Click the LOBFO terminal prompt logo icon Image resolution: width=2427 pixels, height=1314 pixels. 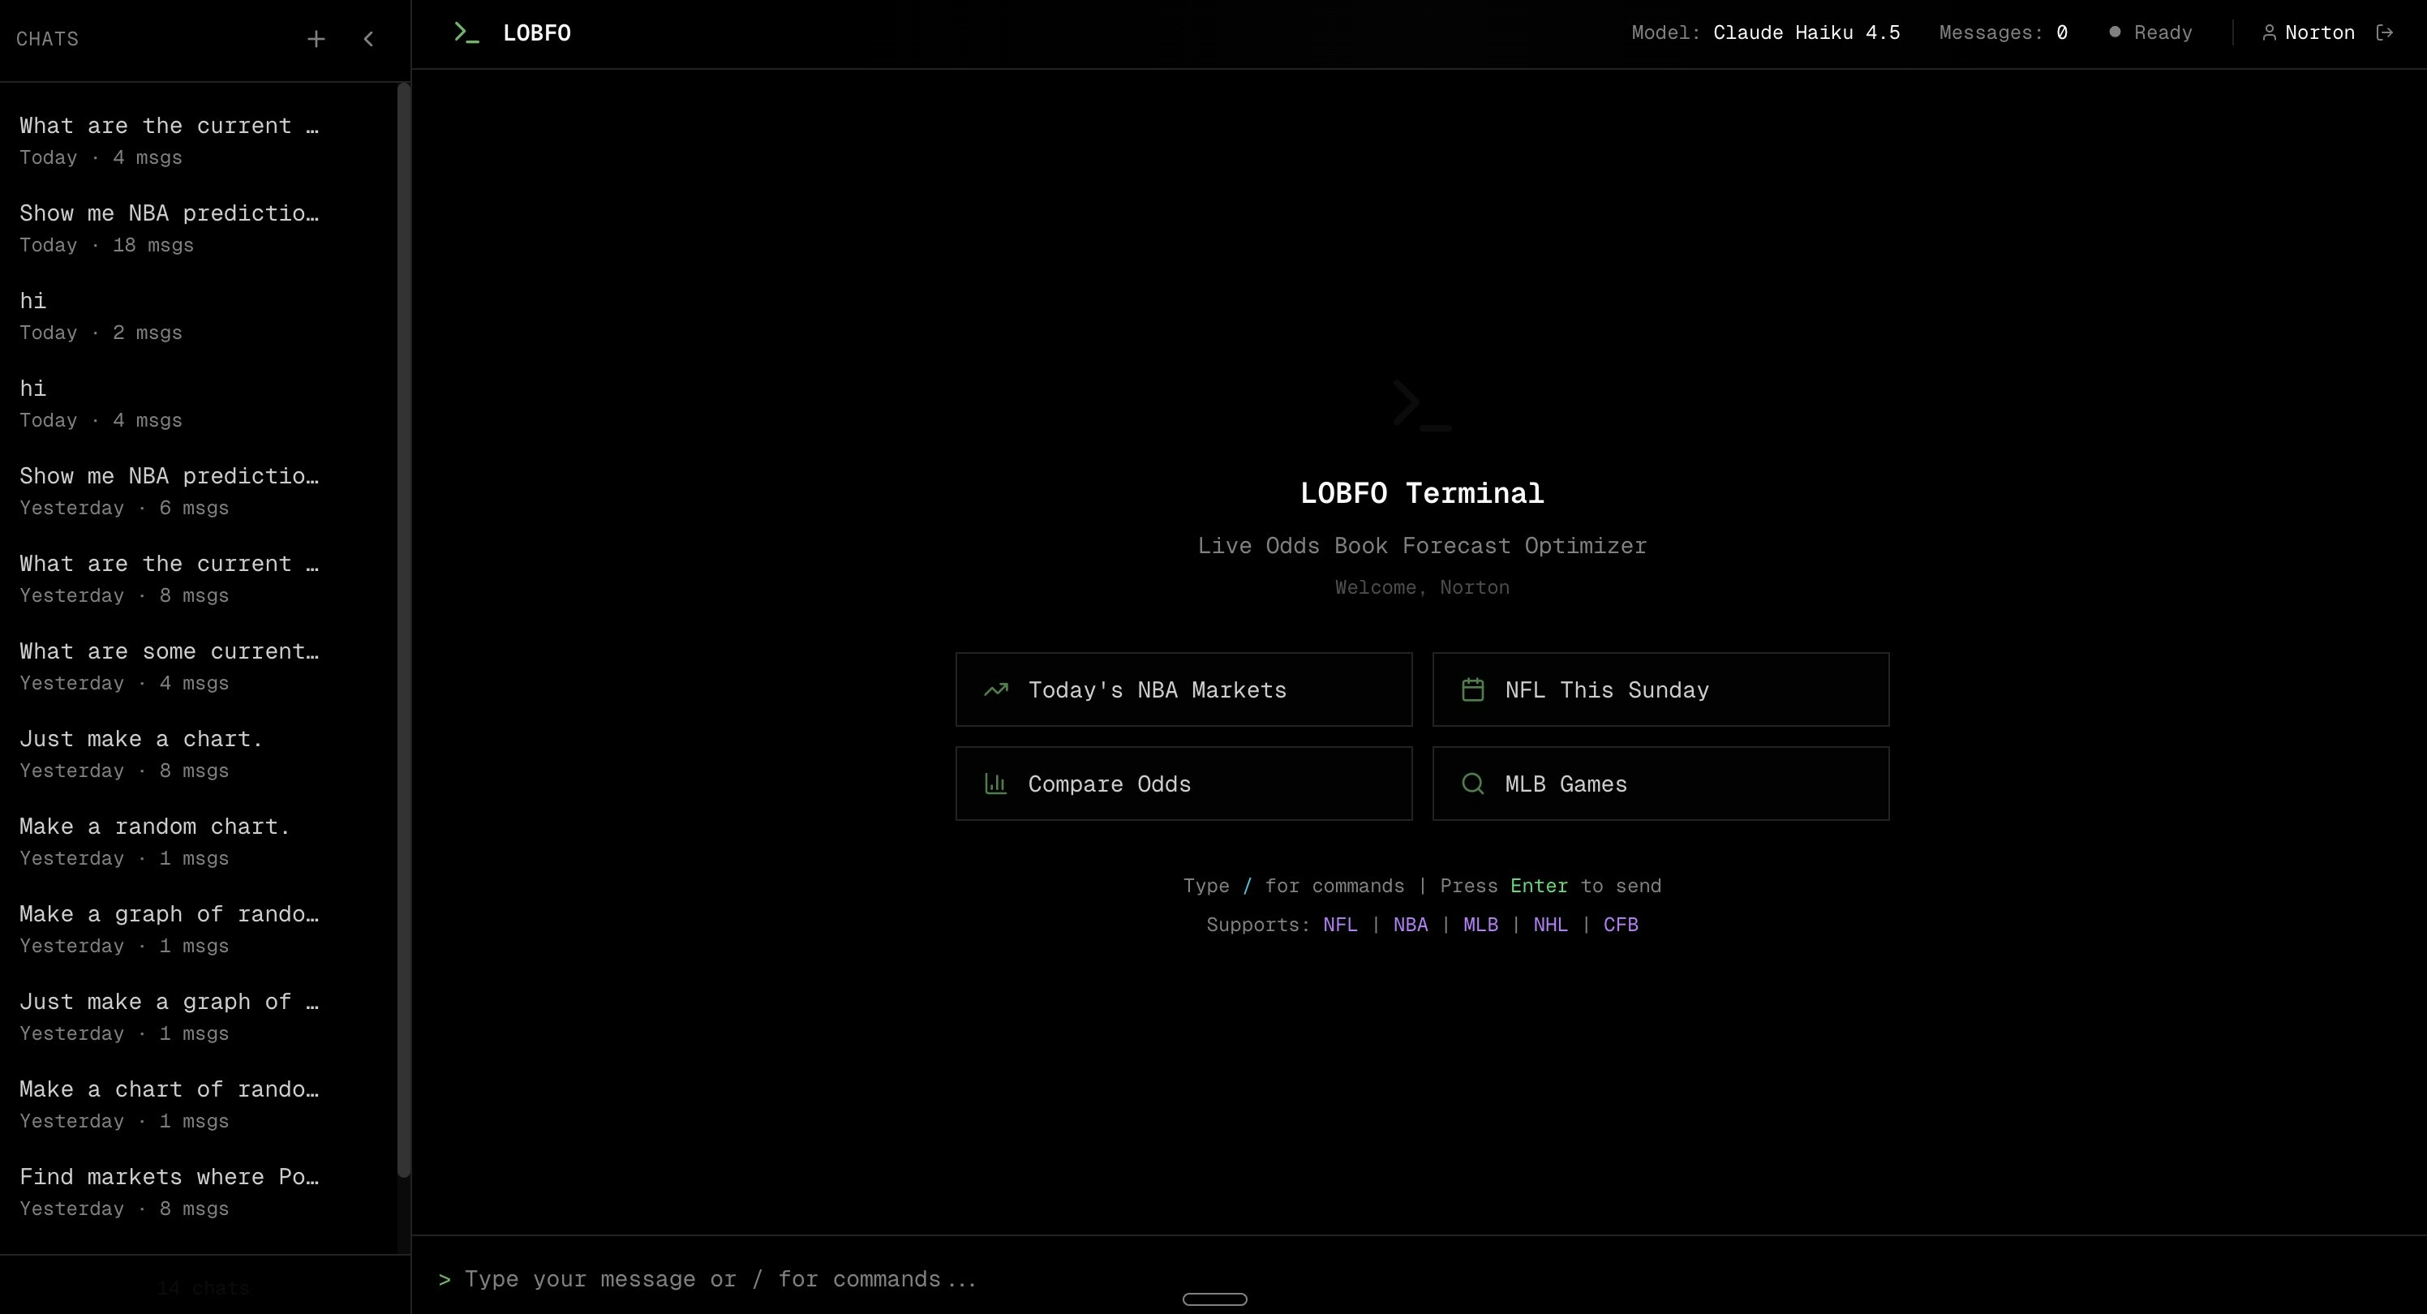[466, 31]
